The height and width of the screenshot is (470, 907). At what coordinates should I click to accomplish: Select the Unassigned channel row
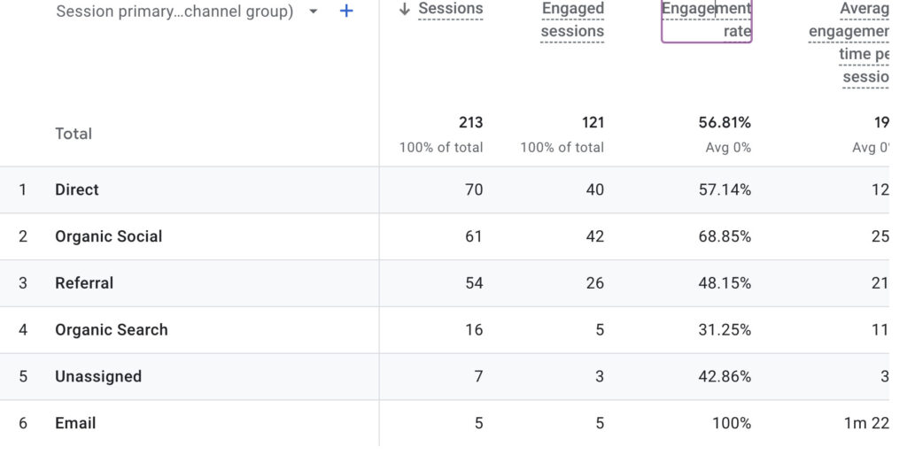coord(97,376)
